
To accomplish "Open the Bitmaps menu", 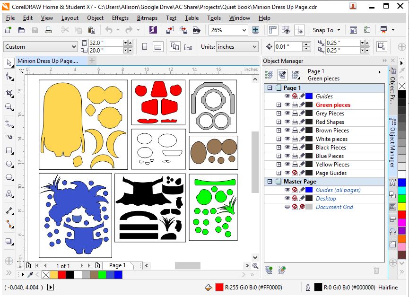I will point(147,18).
